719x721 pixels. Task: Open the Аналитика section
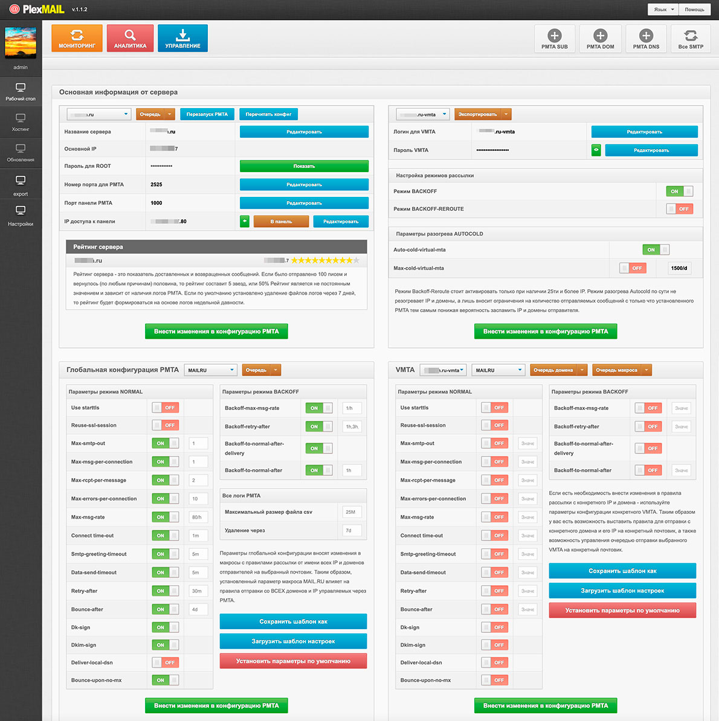pos(130,38)
